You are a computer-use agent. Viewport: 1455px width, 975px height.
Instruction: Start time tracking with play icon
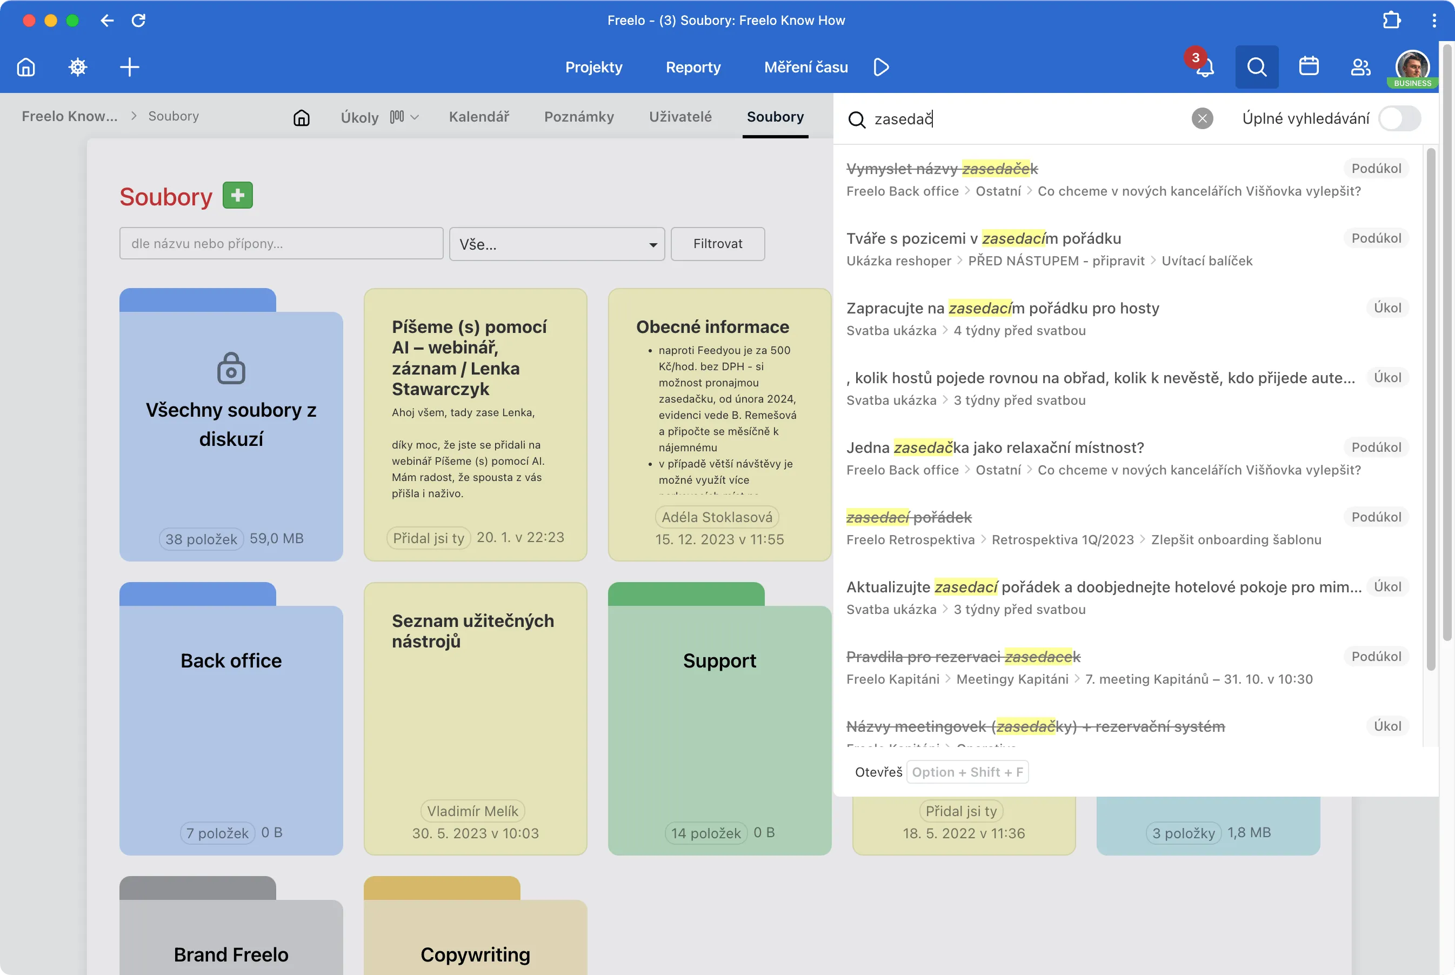(x=881, y=66)
